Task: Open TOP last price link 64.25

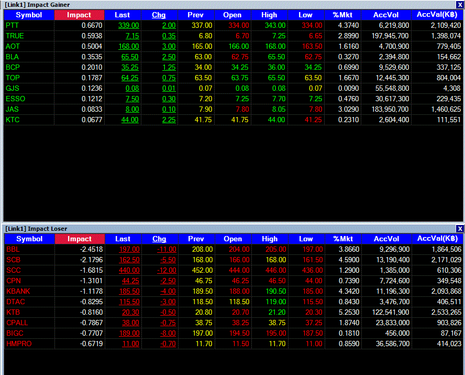Action: click(x=130, y=78)
